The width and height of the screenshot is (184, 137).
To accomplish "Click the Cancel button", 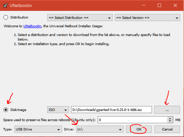I will (167, 129).
